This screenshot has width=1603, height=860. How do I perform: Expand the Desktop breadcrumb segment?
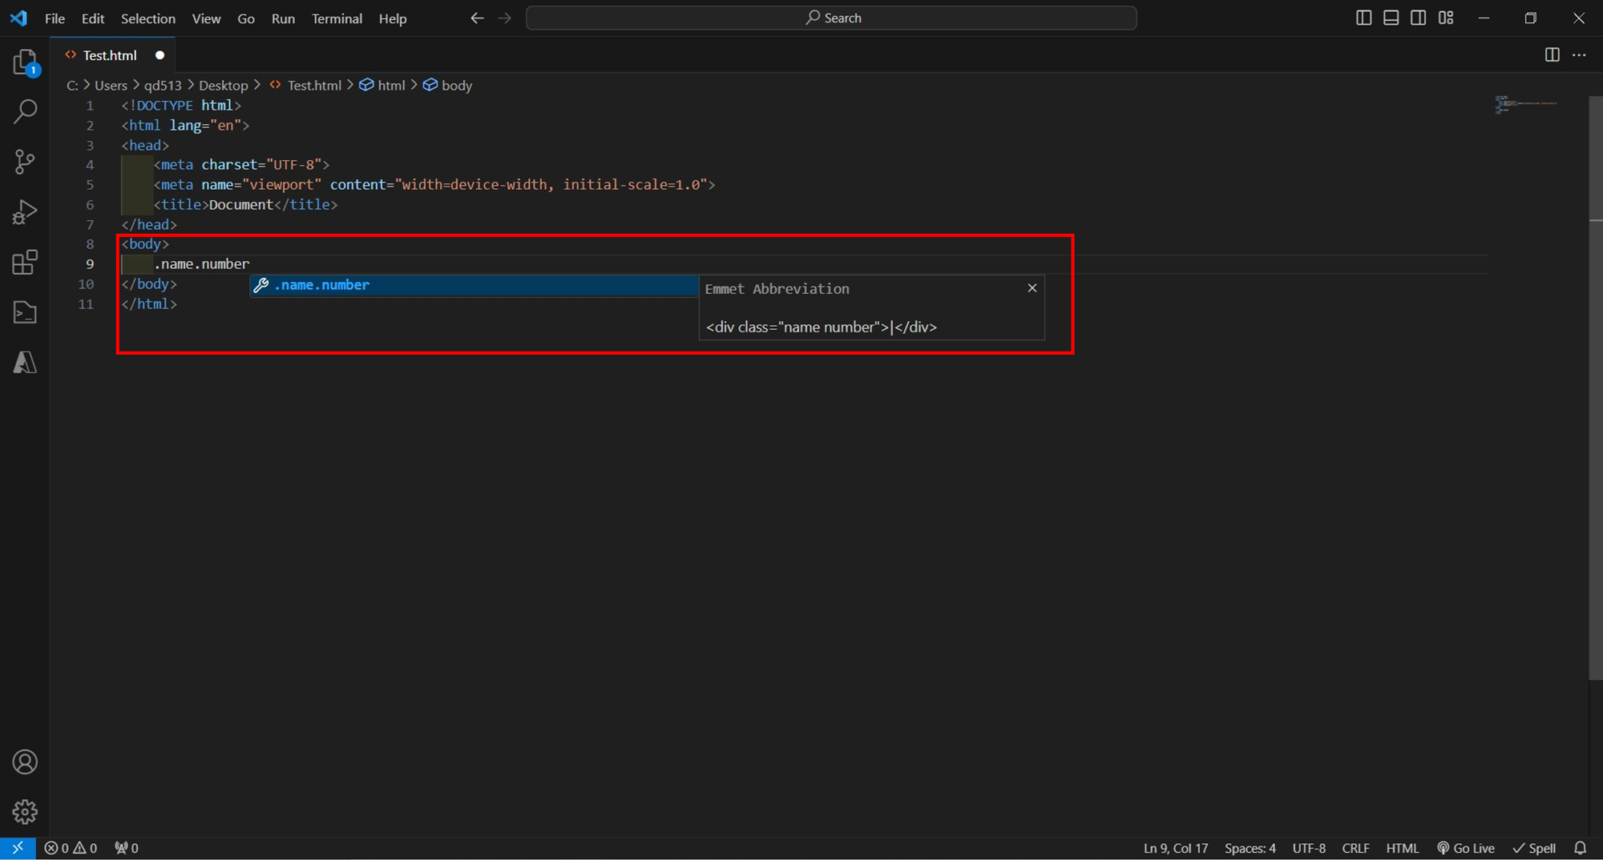[223, 85]
